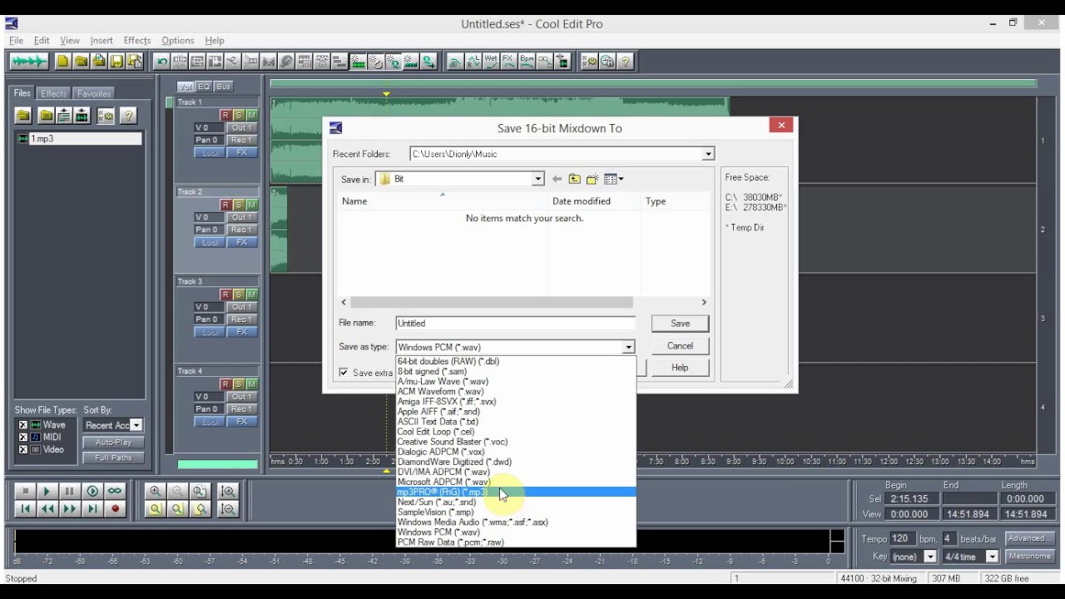Toggle MIDI file type checkbox

coord(23,438)
